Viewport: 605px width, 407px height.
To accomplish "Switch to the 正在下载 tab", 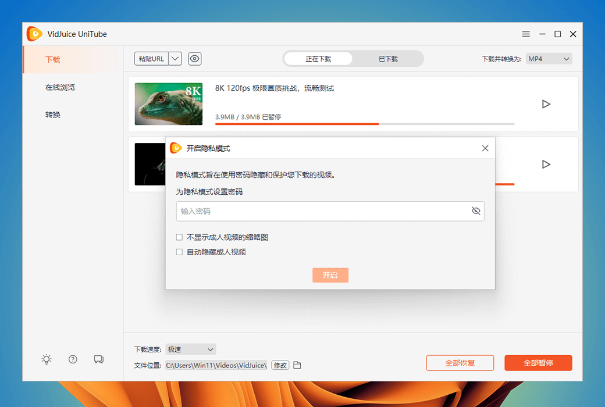I will [x=318, y=59].
